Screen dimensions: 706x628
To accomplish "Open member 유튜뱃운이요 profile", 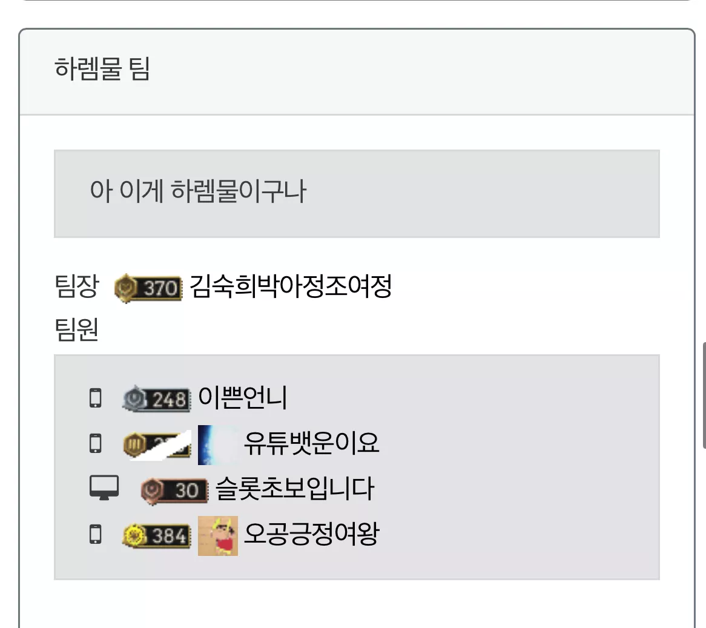I will point(312,443).
